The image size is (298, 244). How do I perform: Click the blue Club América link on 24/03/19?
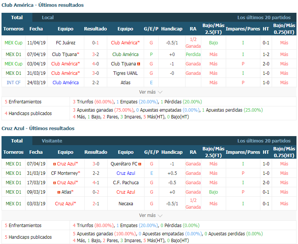pyautogui.click(x=65, y=83)
